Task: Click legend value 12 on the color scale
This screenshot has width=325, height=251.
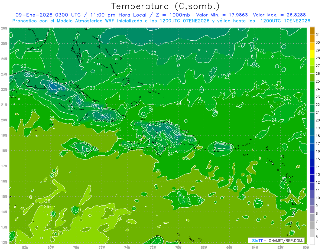Action: [318, 182]
